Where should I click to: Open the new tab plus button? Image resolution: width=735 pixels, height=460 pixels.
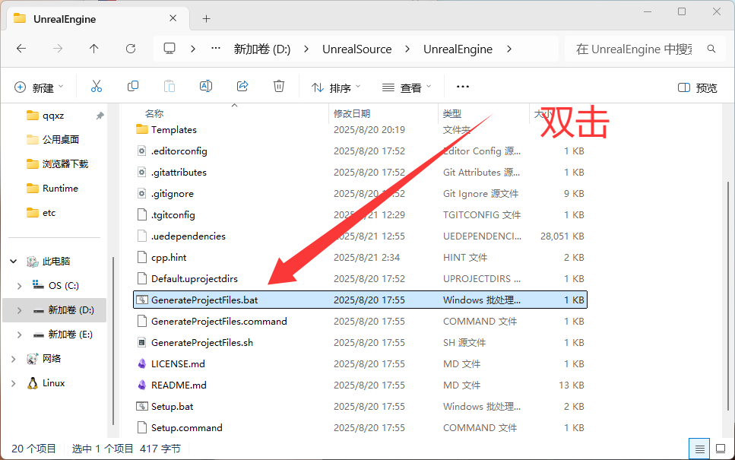pyautogui.click(x=206, y=19)
